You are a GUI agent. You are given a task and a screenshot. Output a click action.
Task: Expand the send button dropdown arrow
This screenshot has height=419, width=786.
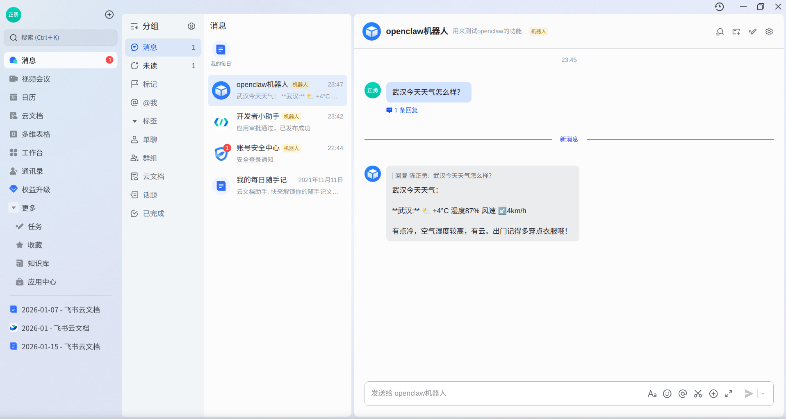click(763, 393)
